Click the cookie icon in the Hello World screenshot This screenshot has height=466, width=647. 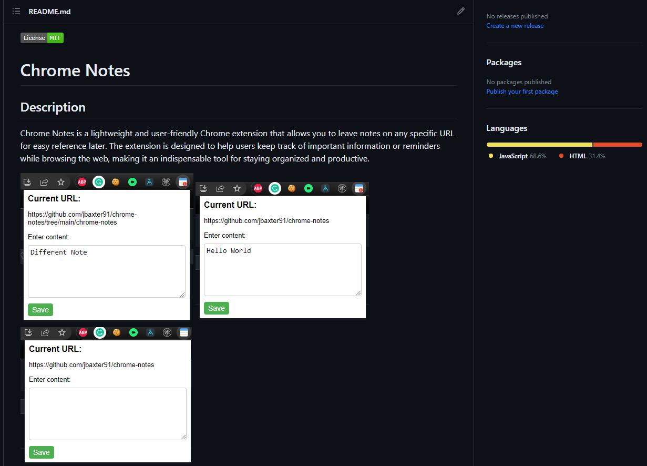(x=292, y=188)
